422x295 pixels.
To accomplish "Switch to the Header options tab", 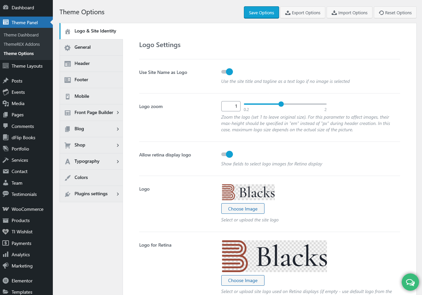I will click(x=91, y=64).
